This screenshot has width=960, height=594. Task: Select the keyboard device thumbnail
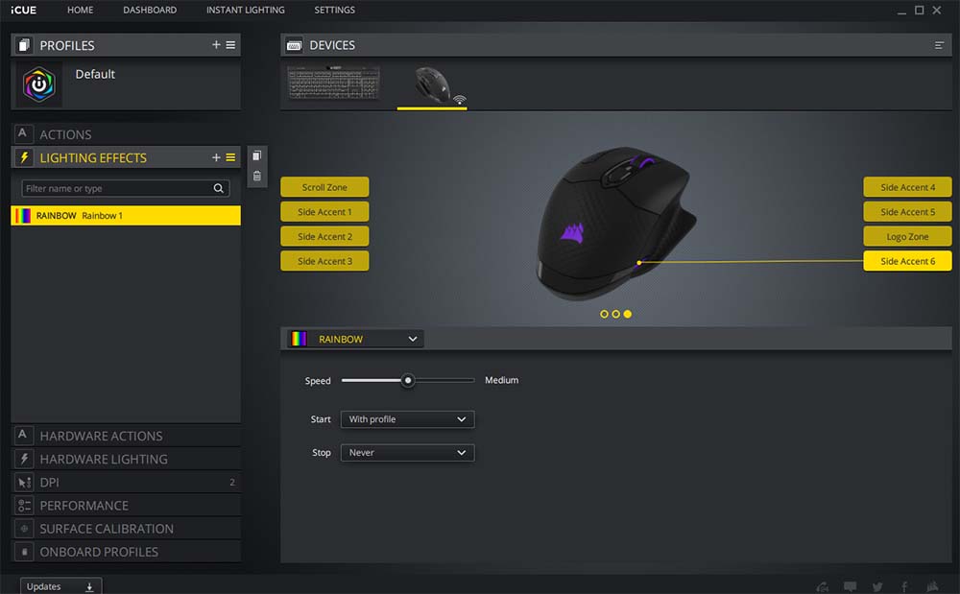(x=334, y=83)
